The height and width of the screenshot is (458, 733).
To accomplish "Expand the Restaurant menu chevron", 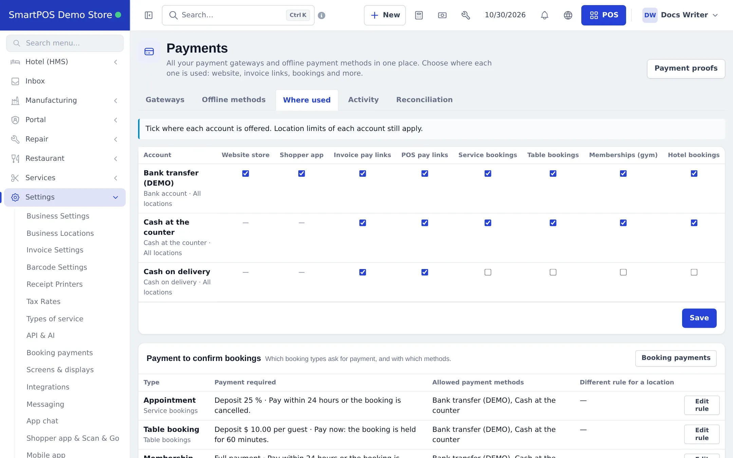I will [x=116, y=158].
